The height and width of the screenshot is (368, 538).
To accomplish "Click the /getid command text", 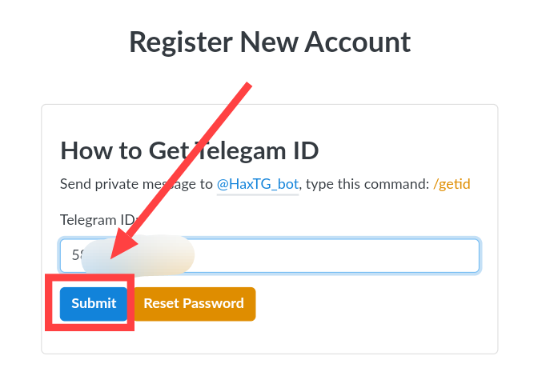I will point(452,184).
